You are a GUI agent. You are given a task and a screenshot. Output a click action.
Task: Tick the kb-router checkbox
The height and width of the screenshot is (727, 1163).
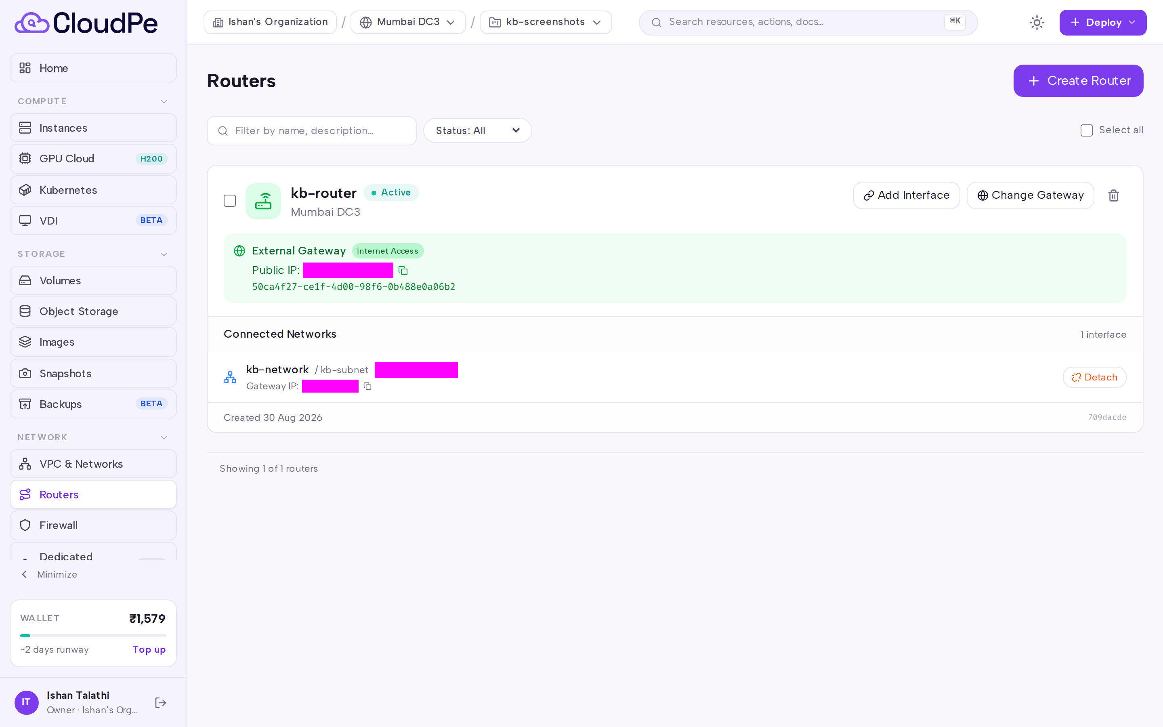pyautogui.click(x=230, y=200)
